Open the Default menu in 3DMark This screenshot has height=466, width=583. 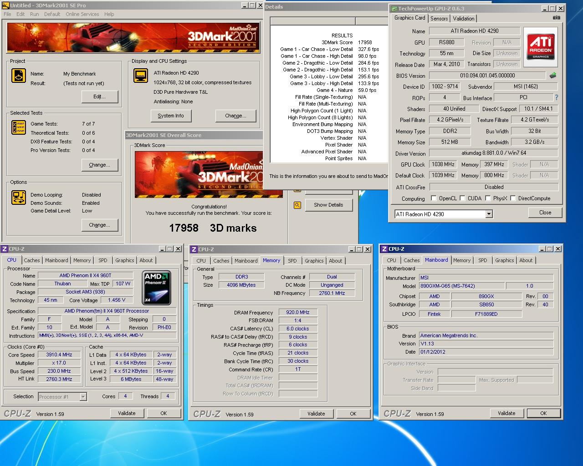click(x=52, y=14)
